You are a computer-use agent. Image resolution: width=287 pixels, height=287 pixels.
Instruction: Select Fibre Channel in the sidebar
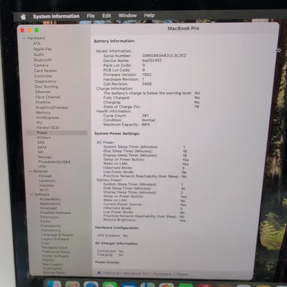pyautogui.click(x=48, y=97)
